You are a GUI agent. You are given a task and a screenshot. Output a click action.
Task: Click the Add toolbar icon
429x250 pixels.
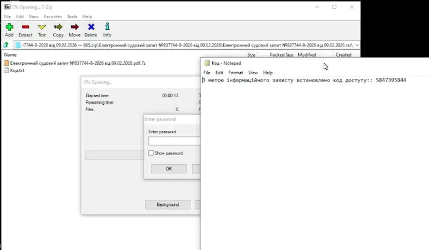click(9, 30)
